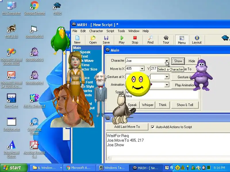This screenshot has height=172, width=230.
Task: Click the Open toolbar icon in MASH
Action: coord(93,40)
